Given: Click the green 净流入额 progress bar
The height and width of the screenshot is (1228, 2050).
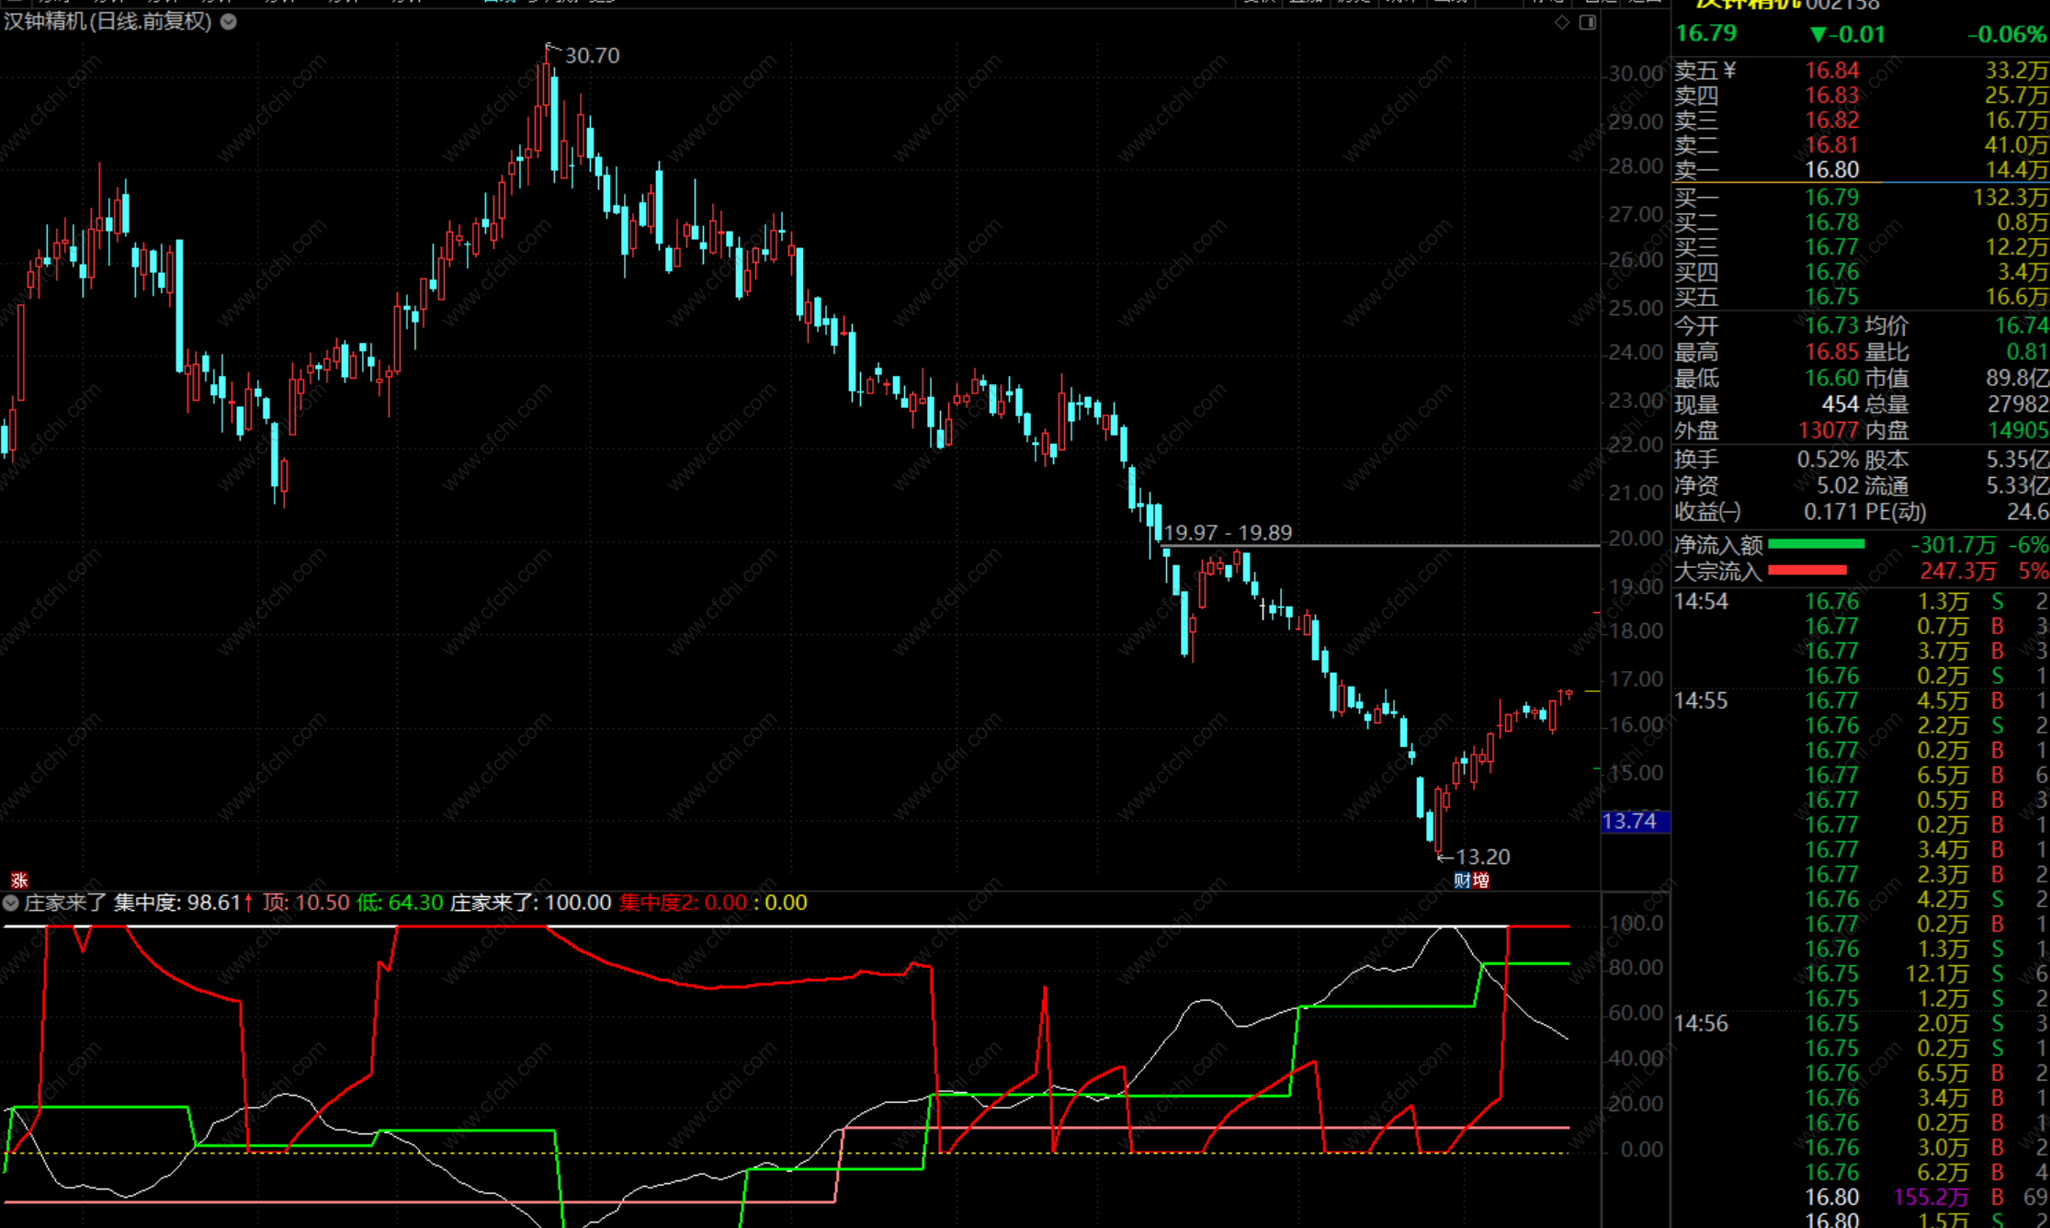Looking at the screenshot, I should coord(1816,544).
